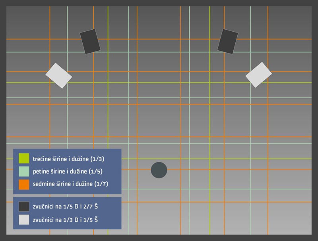The image size is (318, 241).
Task: Click the orange sevenths legend swatch
Action: [x=24, y=184]
